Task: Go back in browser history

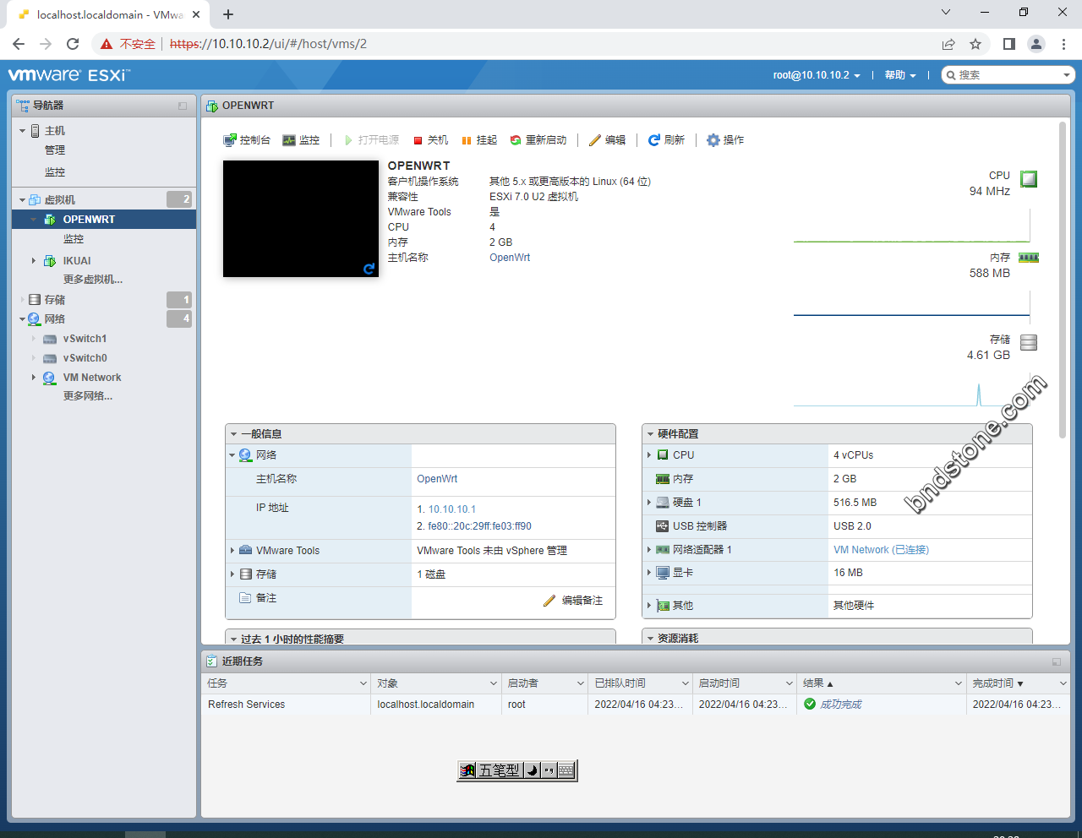Action: coord(19,44)
